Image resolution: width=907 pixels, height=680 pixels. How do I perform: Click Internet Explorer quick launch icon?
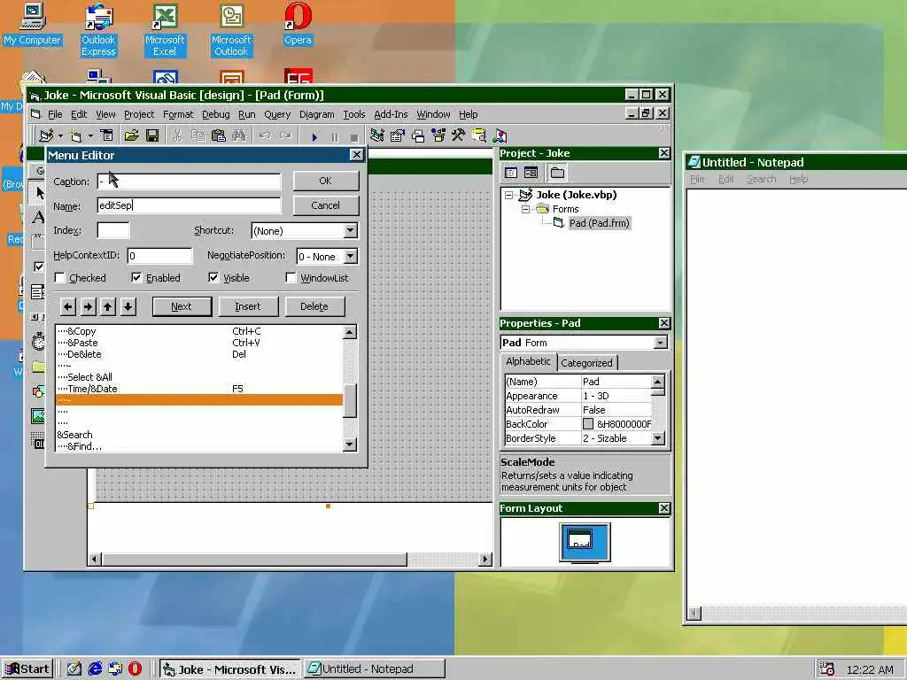click(x=95, y=669)
